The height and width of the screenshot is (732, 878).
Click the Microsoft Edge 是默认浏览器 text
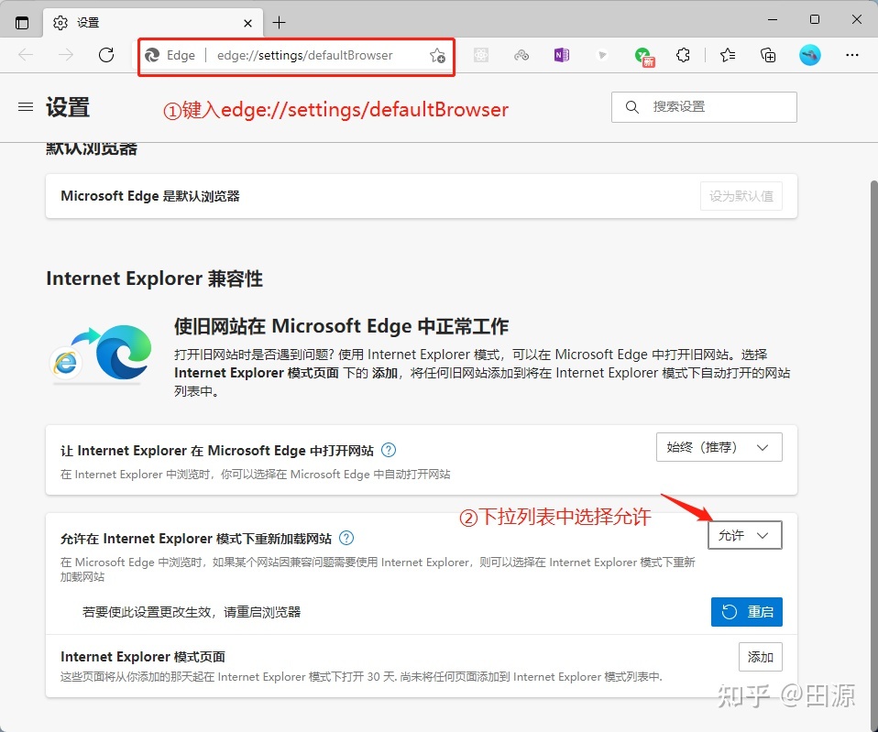pyautogui.click(x=150, y=196)
